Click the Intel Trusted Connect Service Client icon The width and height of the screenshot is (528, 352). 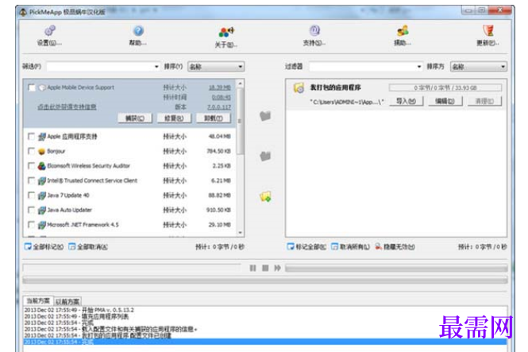click(42, 180)
